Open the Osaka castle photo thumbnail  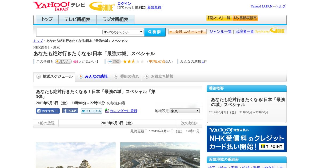[x=76, y=155]
